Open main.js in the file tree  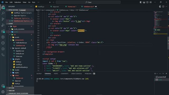coord(20,84)
